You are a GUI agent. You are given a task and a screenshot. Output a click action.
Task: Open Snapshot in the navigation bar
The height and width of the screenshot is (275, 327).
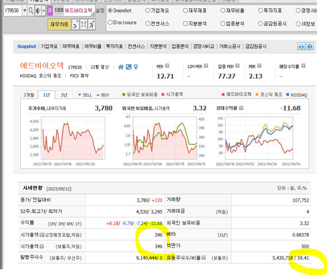[x=27, y=46]
